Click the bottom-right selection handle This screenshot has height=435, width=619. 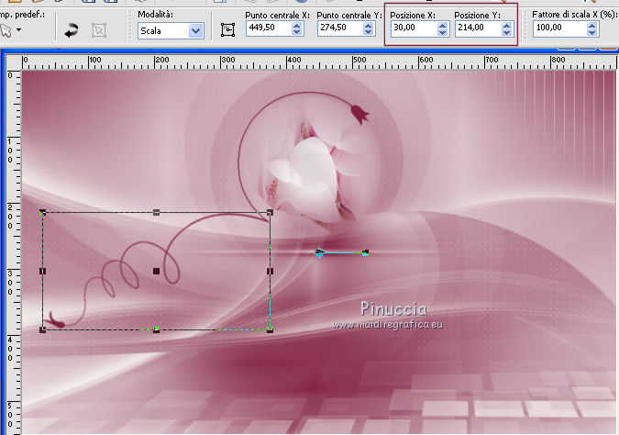click(x=270, y=329)
